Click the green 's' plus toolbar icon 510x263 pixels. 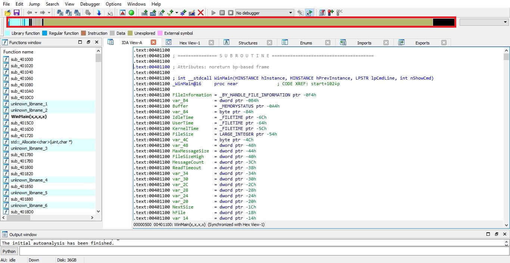coord(170,13)
